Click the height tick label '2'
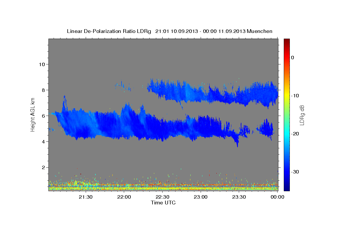 (x=43, y=167)
